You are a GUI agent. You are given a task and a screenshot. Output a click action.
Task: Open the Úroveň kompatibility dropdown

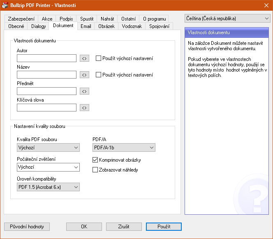[48, 187]
